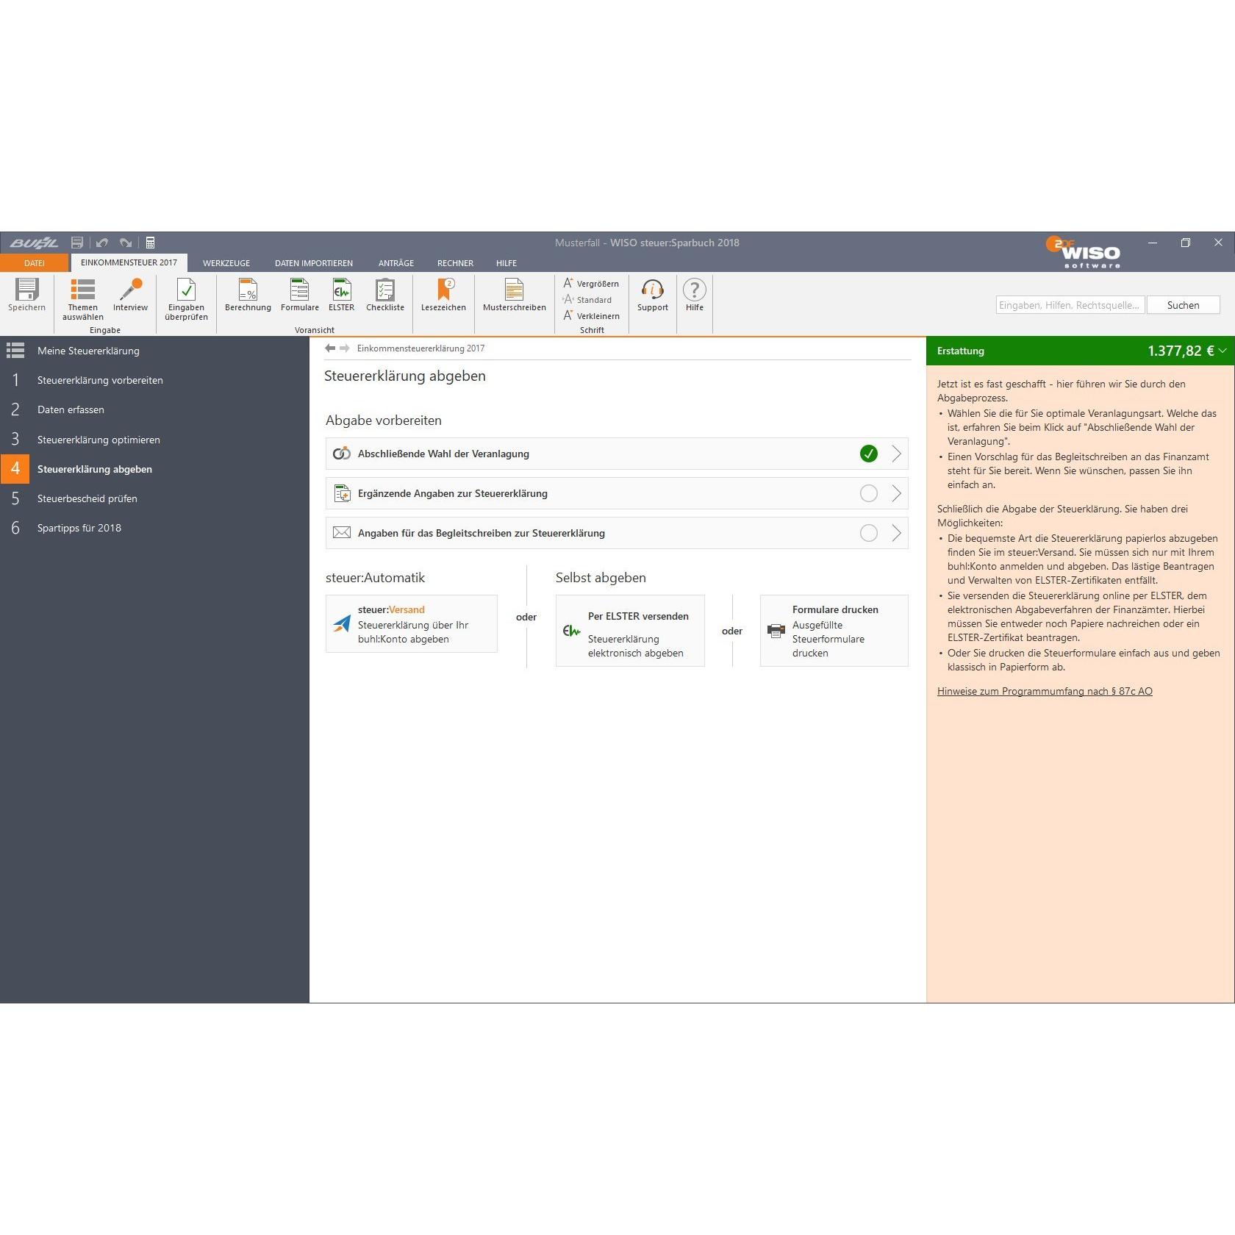Open Lesezeichen bookmarks
Screen dimensions: 1235x1235
point(443,296)
